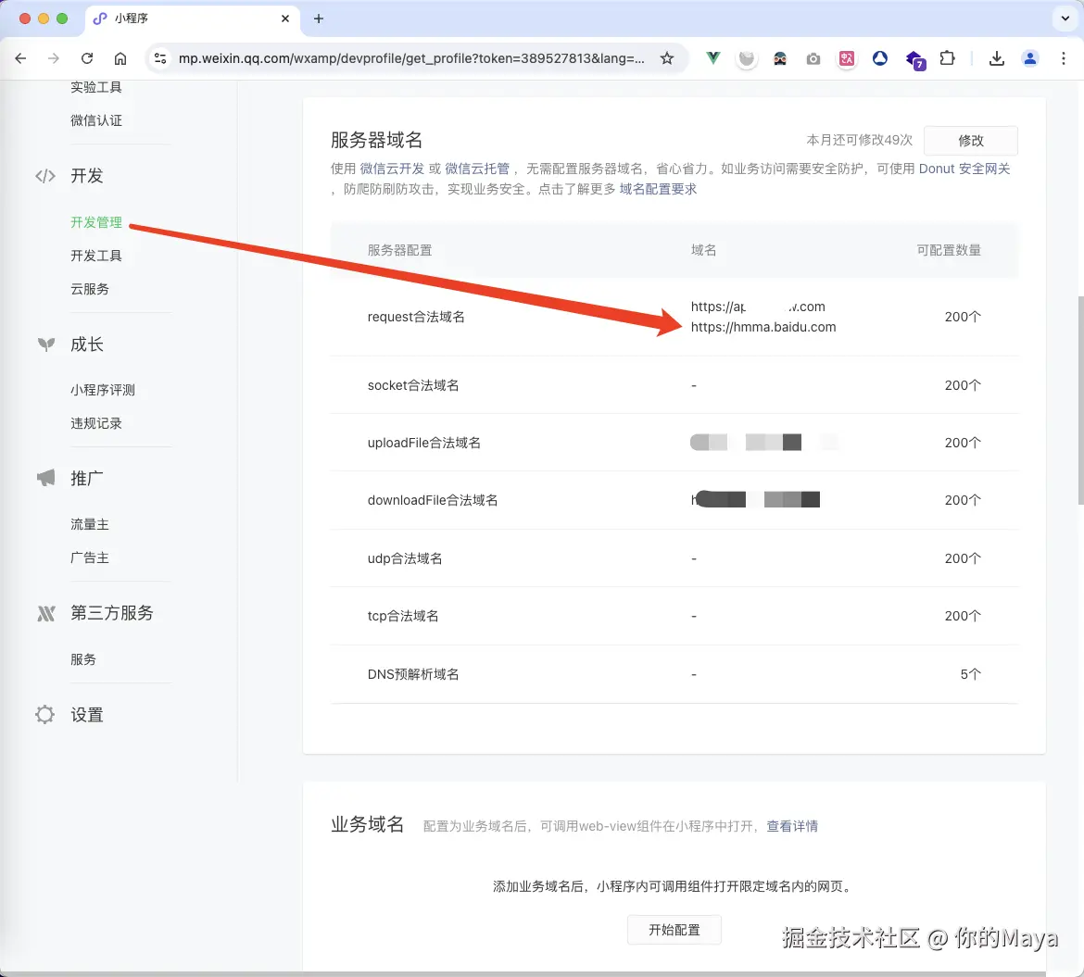
Task: Reload the page
Action: point(87,58)
